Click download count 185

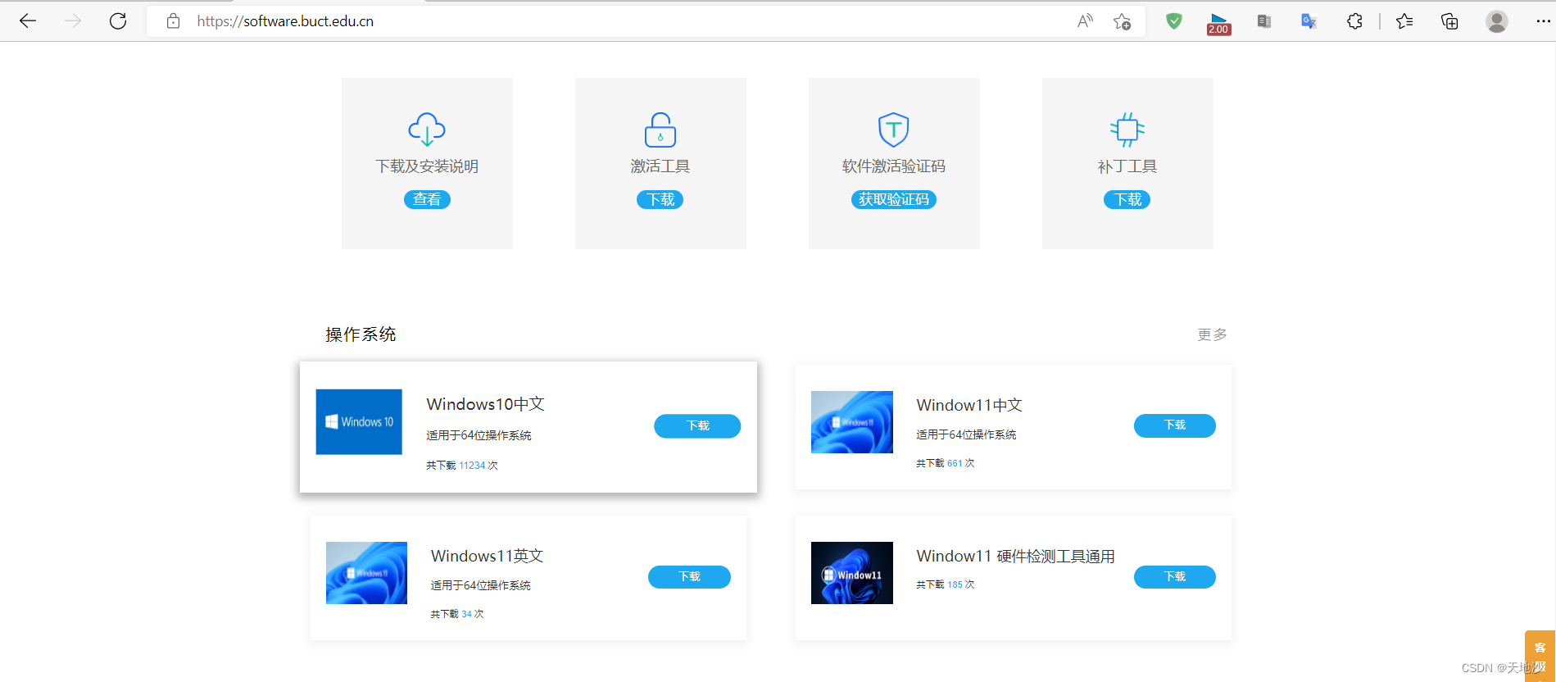pos(955,584)
